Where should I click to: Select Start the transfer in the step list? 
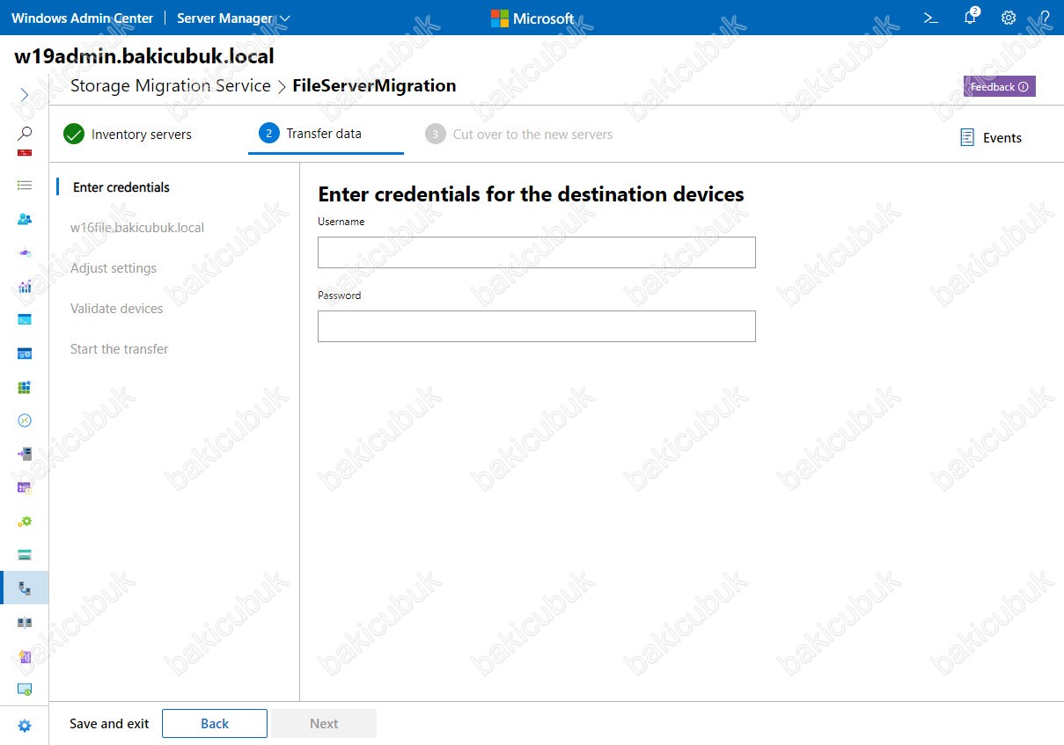point(120,349)
